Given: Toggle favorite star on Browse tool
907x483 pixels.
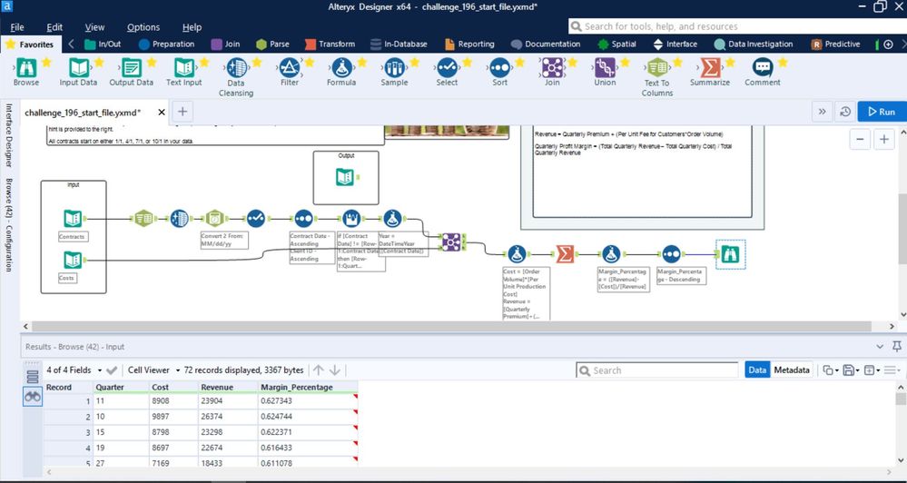Looking at the screenshot, I should click(x=46, y=62).
